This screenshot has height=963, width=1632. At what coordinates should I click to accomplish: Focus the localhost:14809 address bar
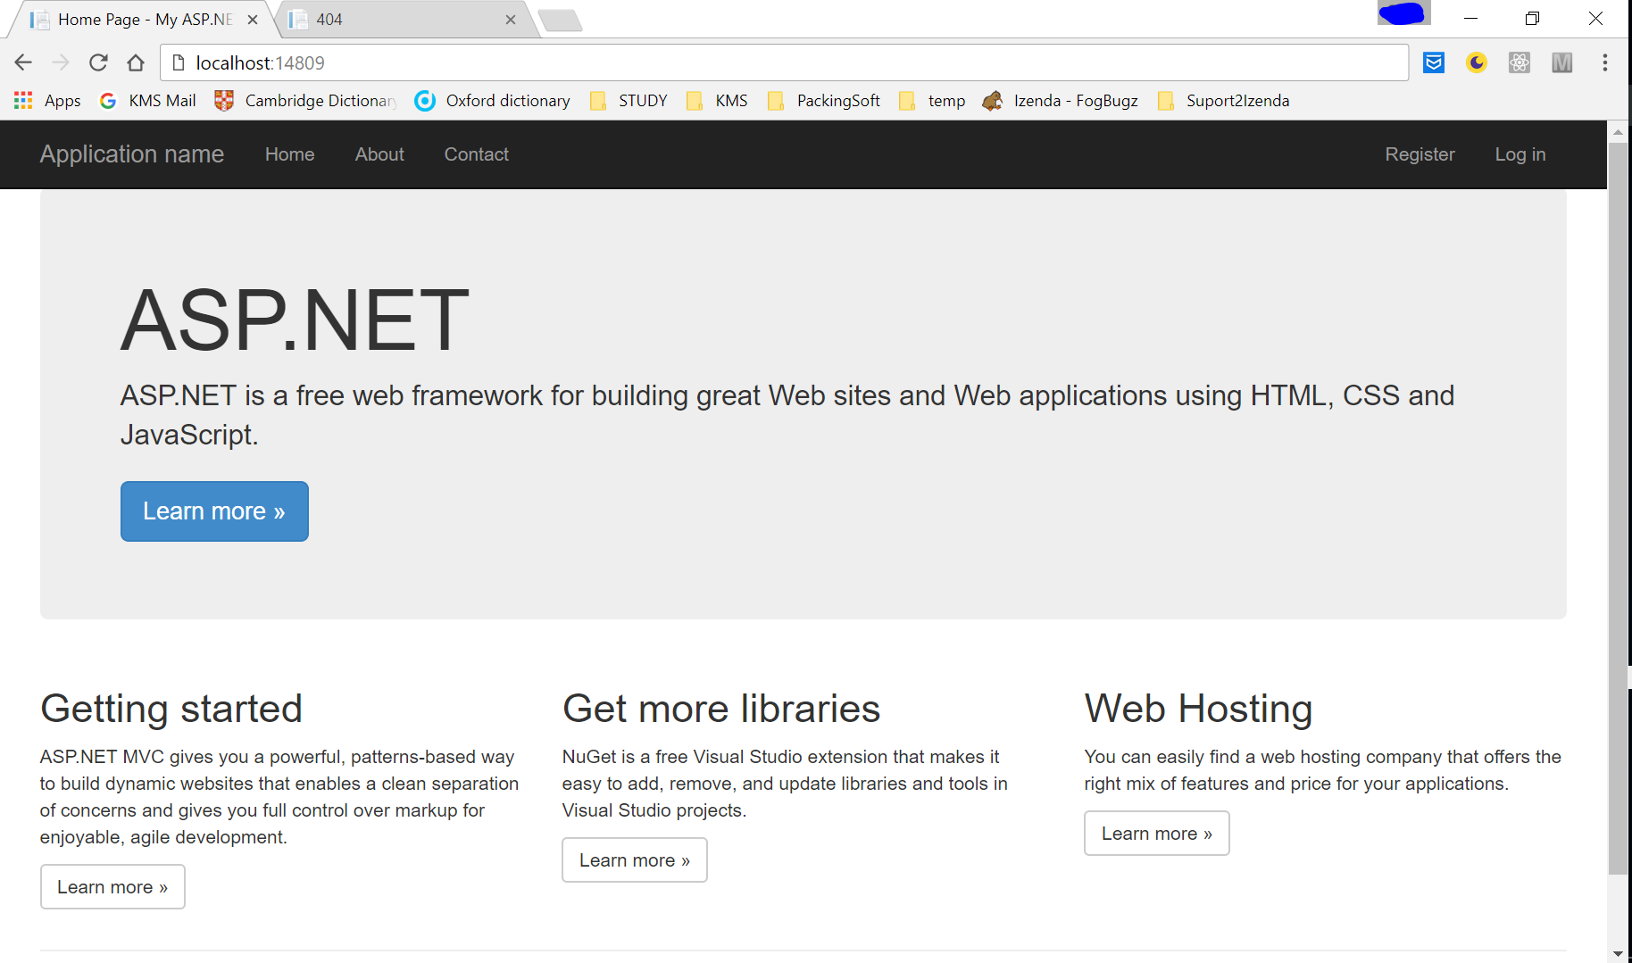click(784, 62)
